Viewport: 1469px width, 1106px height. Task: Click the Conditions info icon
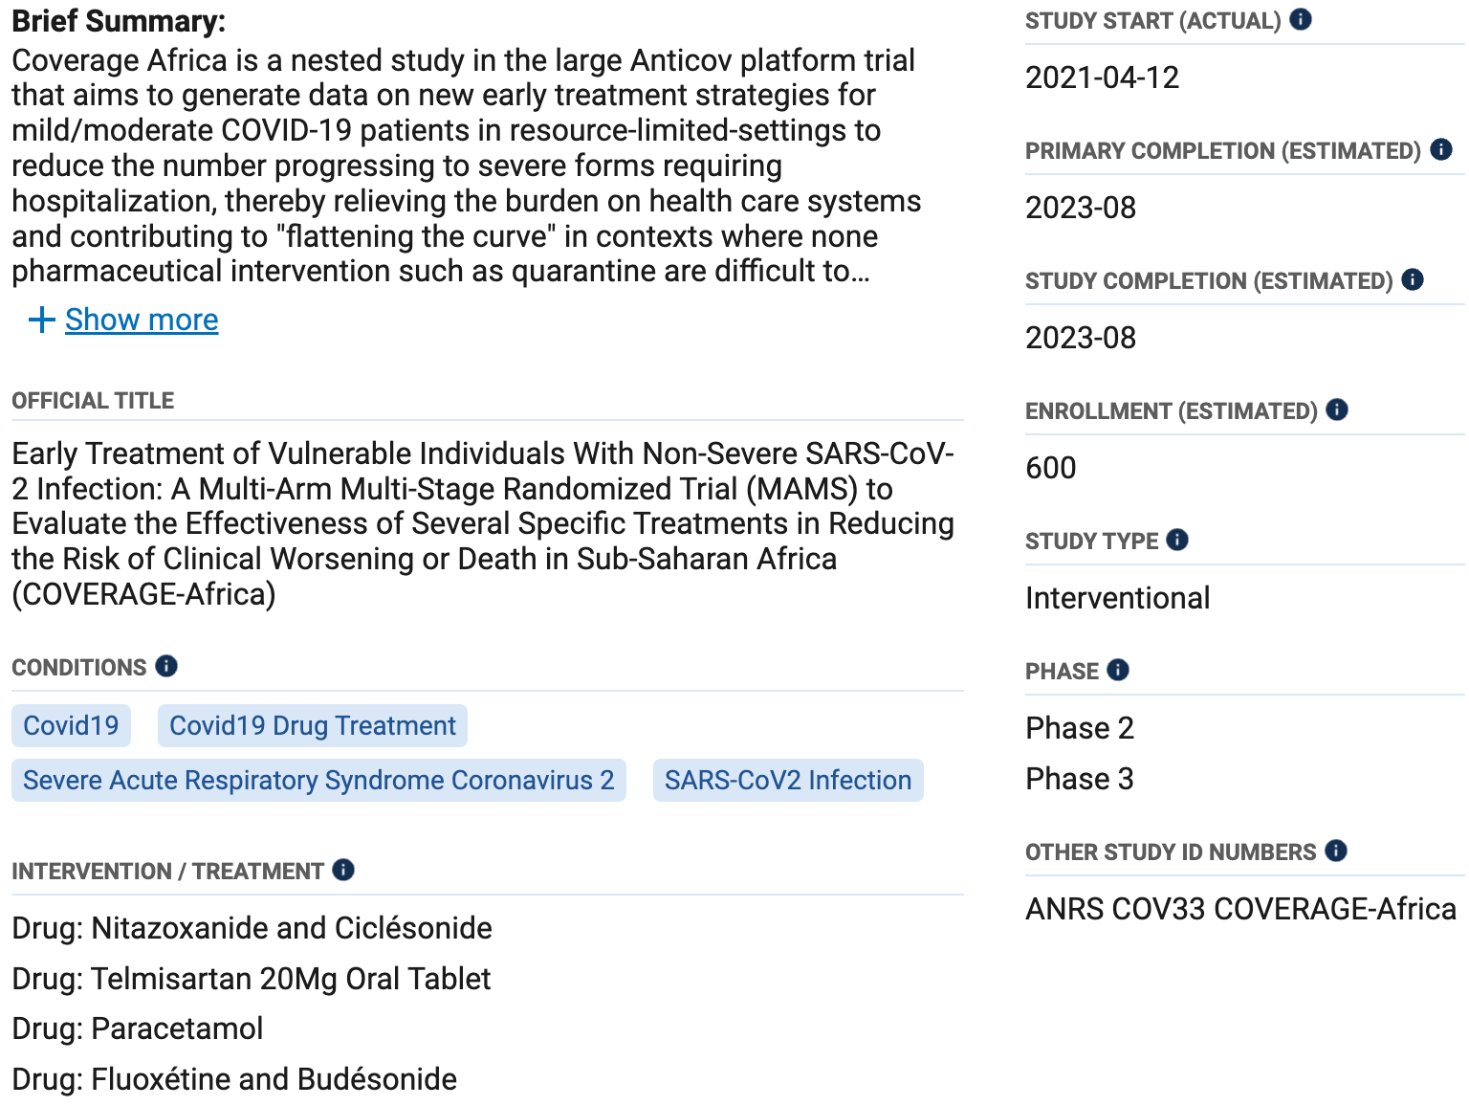click(166, 666)
